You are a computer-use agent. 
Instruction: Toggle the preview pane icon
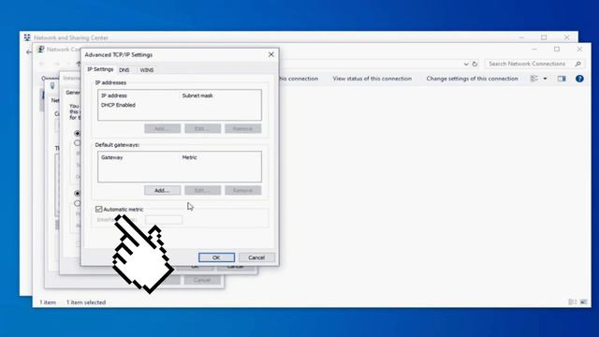coord(562,79)
